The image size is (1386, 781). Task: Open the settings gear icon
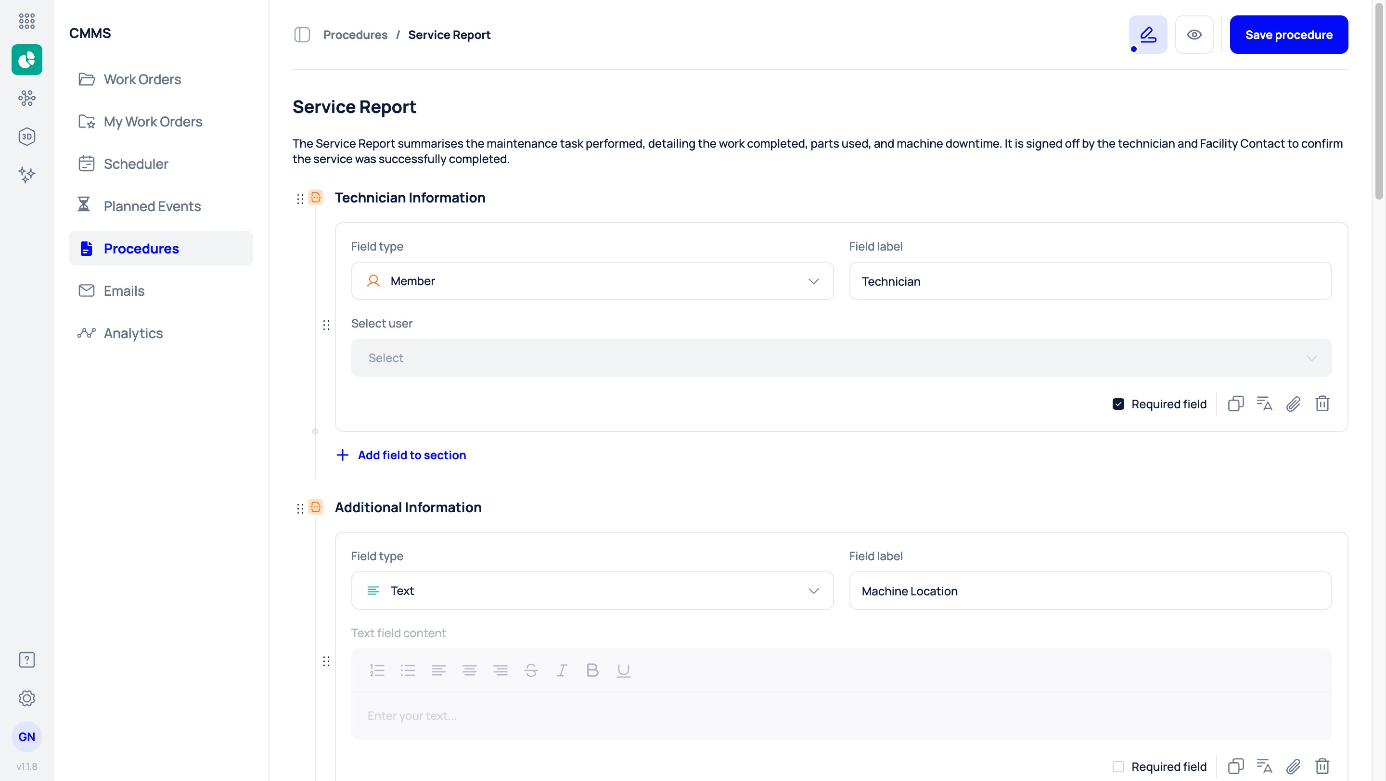click(x=26, y=698)
